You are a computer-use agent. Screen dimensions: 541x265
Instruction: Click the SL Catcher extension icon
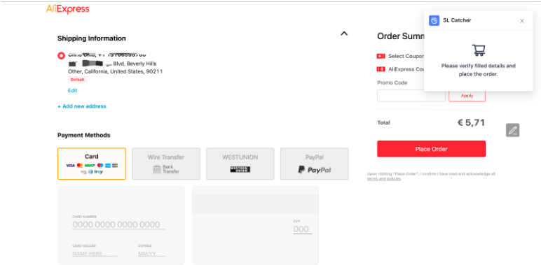click(x=434, y=20)
